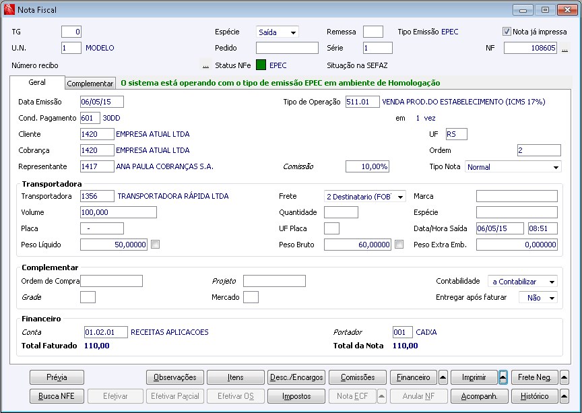Toggle the checkbox beside Peso Líquido

[x=156, y=245]
